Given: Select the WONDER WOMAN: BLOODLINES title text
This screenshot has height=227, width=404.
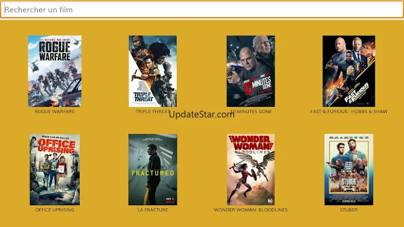Looking at the screenshot, I should [250, 210].
